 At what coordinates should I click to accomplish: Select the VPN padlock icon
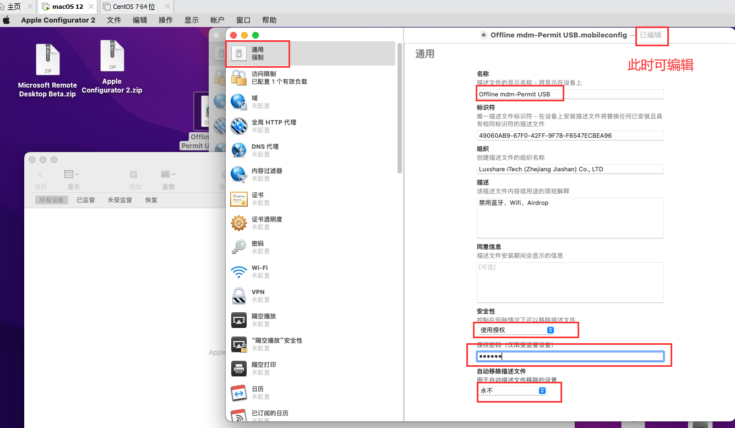[x=239, y=296]
